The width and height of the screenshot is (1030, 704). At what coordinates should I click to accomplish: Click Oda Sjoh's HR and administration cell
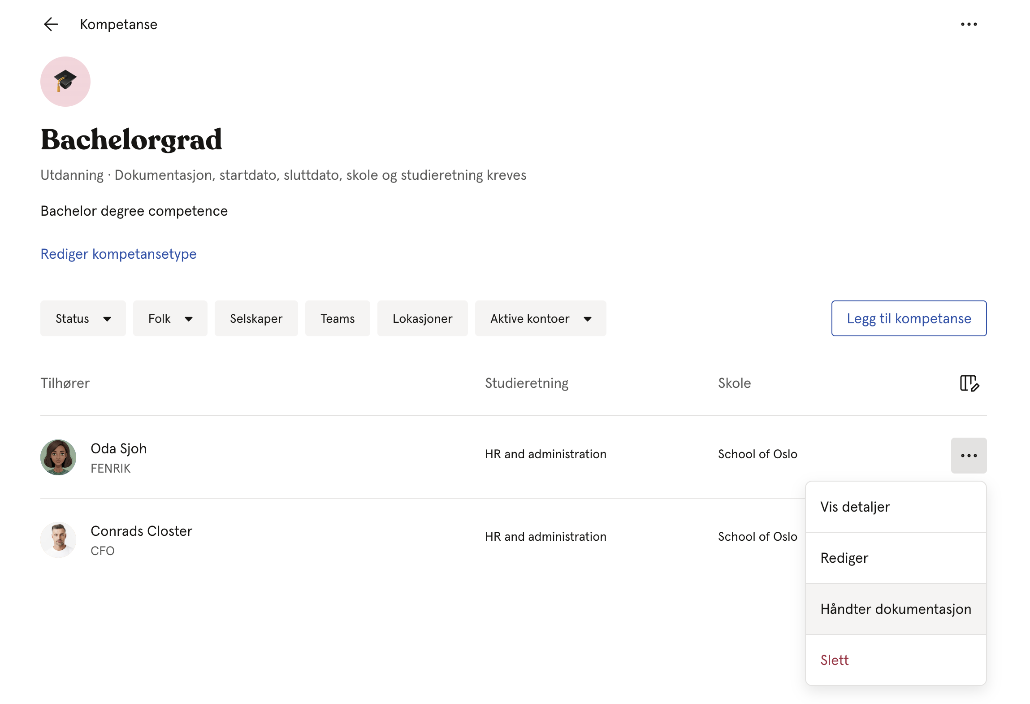[x=545, y=454]
